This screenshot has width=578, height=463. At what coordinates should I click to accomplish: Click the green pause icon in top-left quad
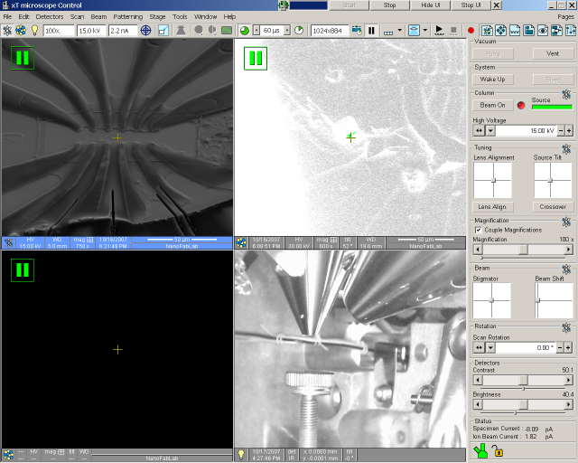pyautogui.click(x=23, y=59)
